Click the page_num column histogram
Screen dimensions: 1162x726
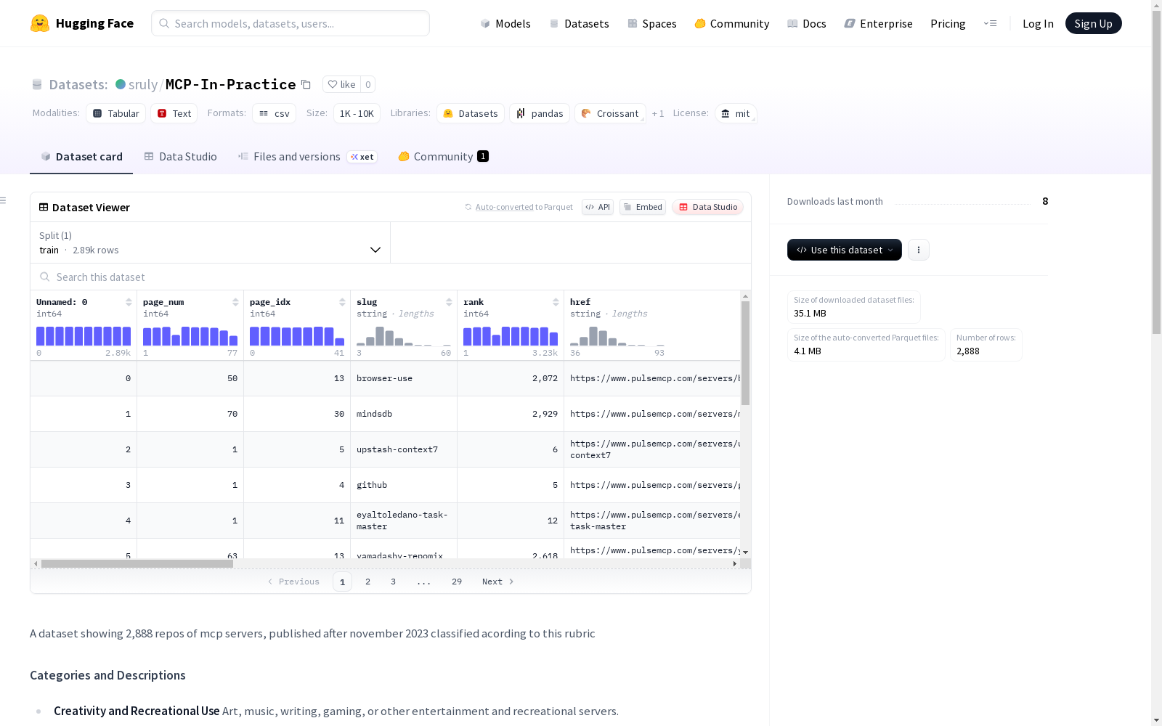pyautogui.click(x=190, y=335)
